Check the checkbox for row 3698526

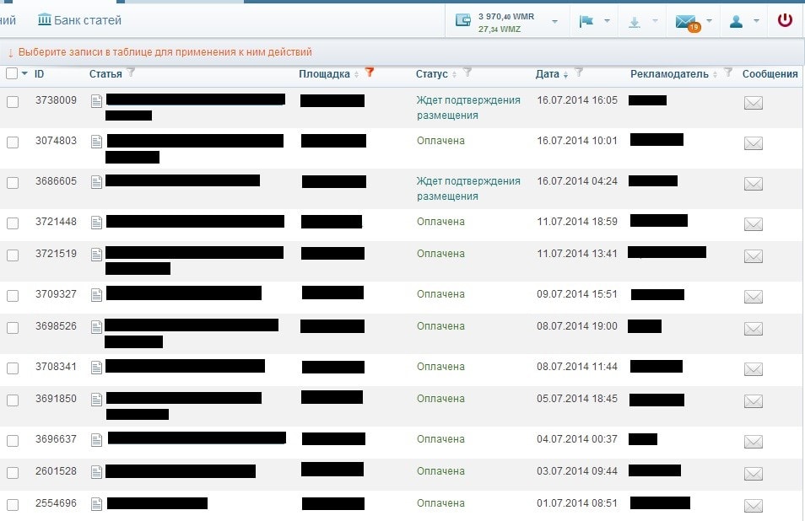pos(13,327)
